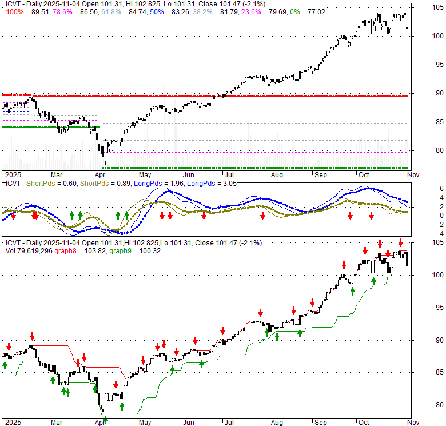Click the blue dashed 50% Fibonacci line at 83.26
Viewport: 446px width, 426px height.
pyautogui.click(x=254, y=132)
